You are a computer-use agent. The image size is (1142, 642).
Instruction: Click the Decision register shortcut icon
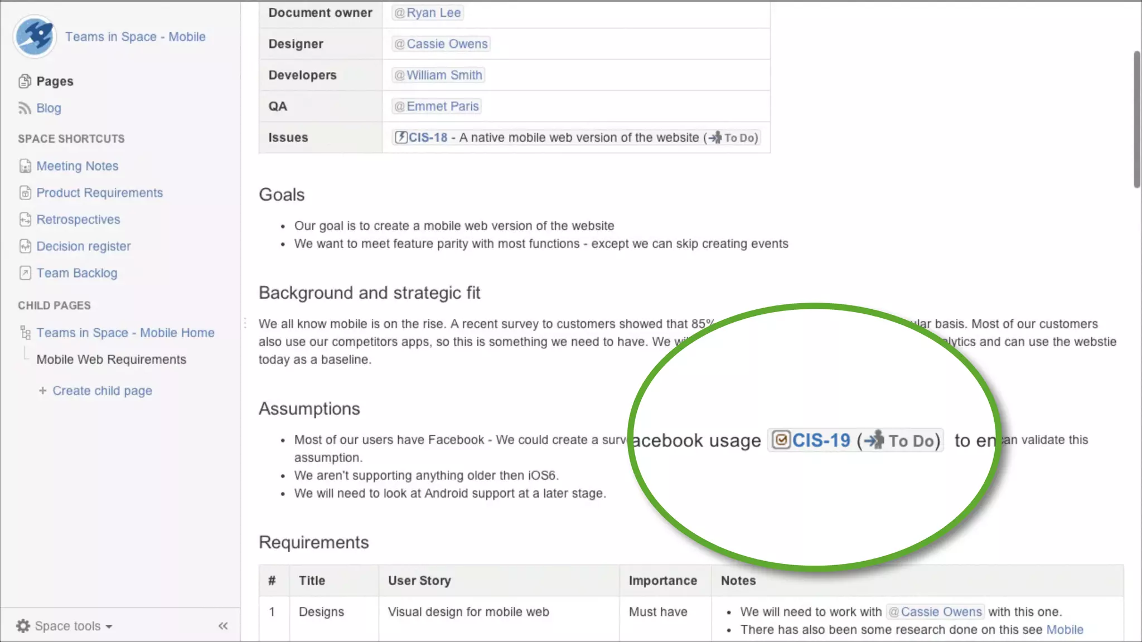point(25,246)
